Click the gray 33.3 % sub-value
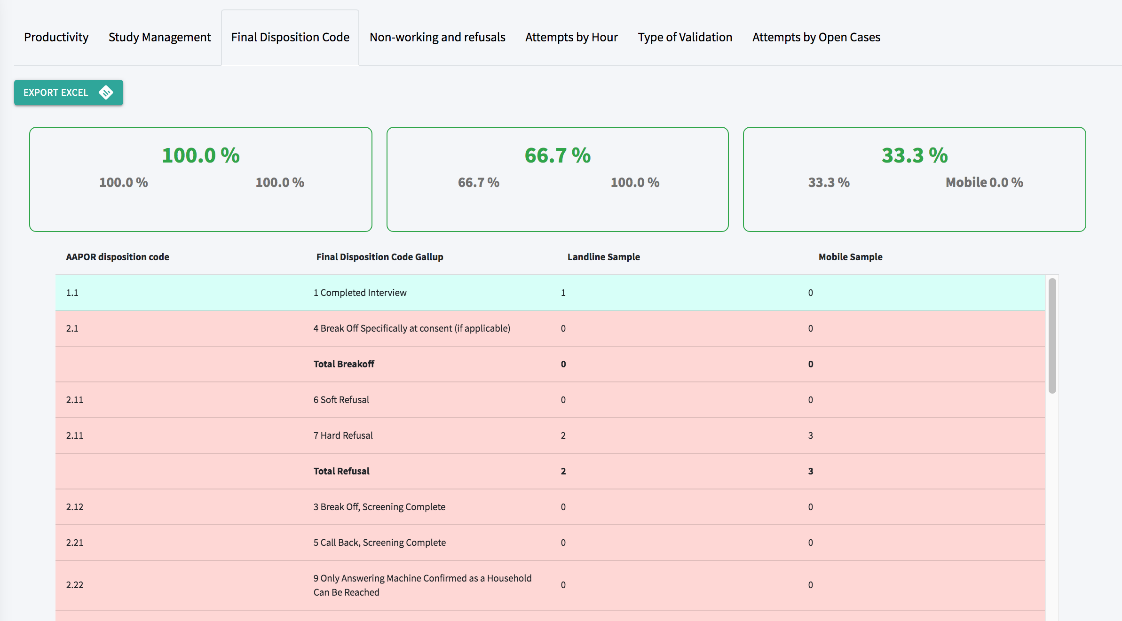Screen dimensions: 1122x621 [829, 182]
